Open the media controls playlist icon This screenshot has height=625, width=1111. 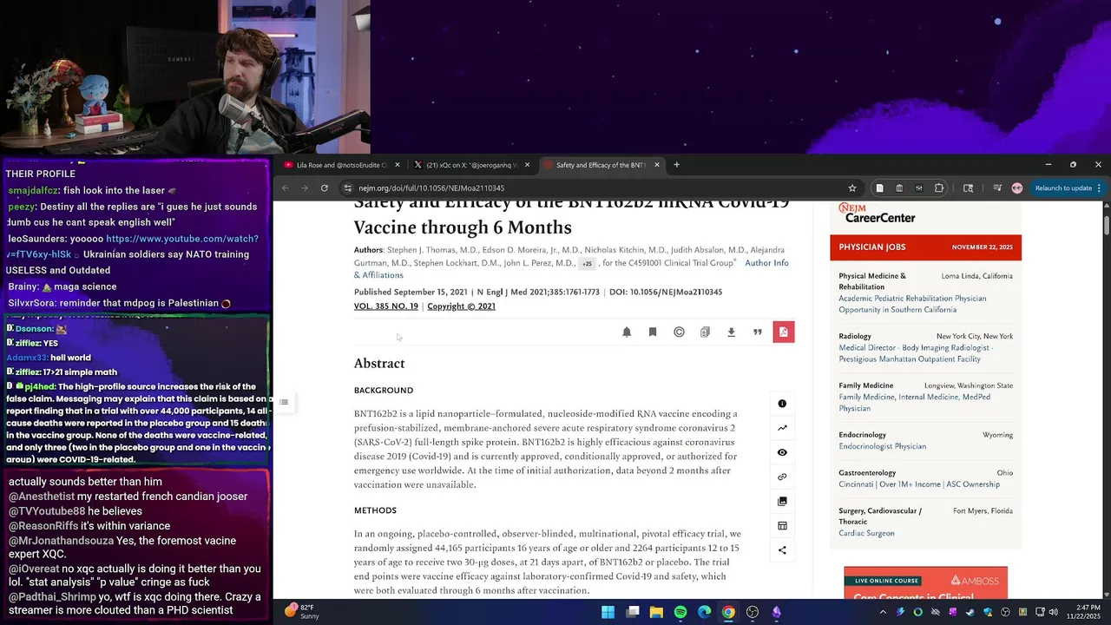997,187
